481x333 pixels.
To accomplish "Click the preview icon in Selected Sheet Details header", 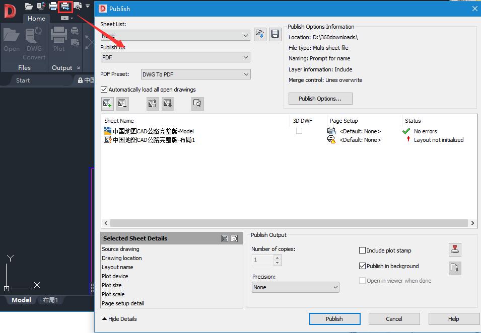I will point(234,238).
